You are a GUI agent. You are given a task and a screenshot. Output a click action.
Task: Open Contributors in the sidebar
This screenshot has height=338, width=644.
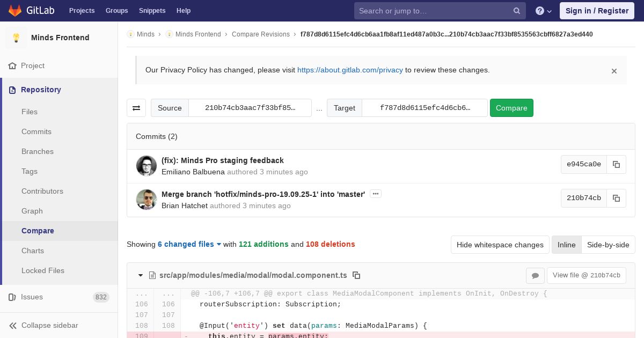point(42,191)
